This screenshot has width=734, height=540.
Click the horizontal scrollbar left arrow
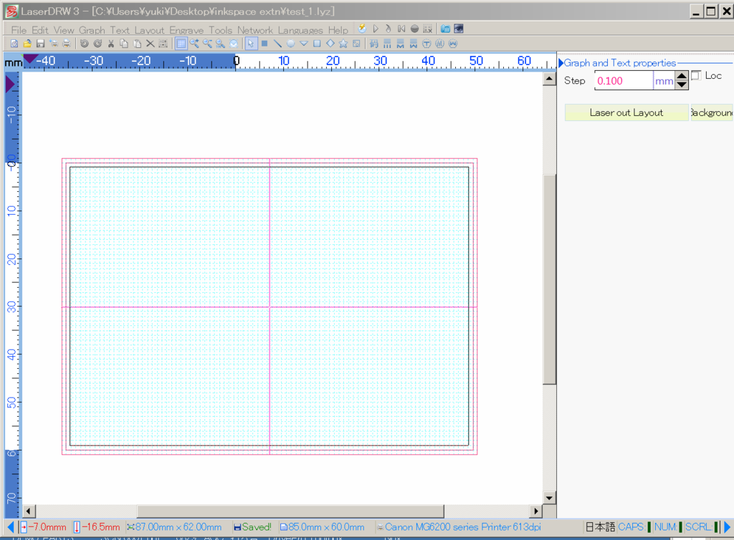coord(29,511)
